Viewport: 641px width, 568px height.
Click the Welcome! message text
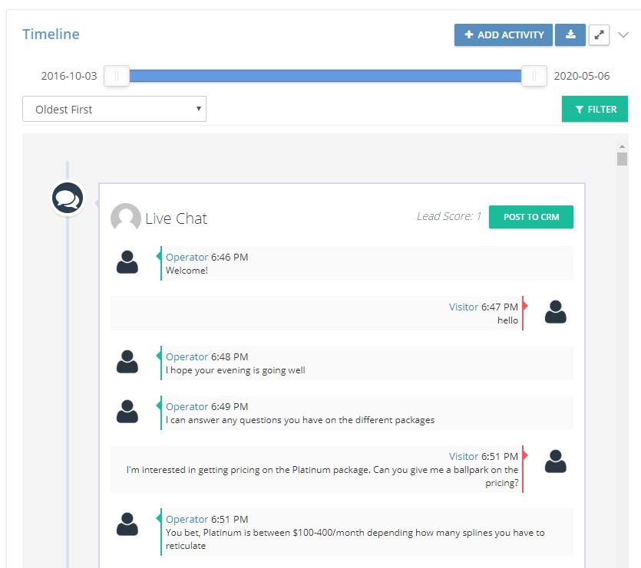click(x=187, y=271)
